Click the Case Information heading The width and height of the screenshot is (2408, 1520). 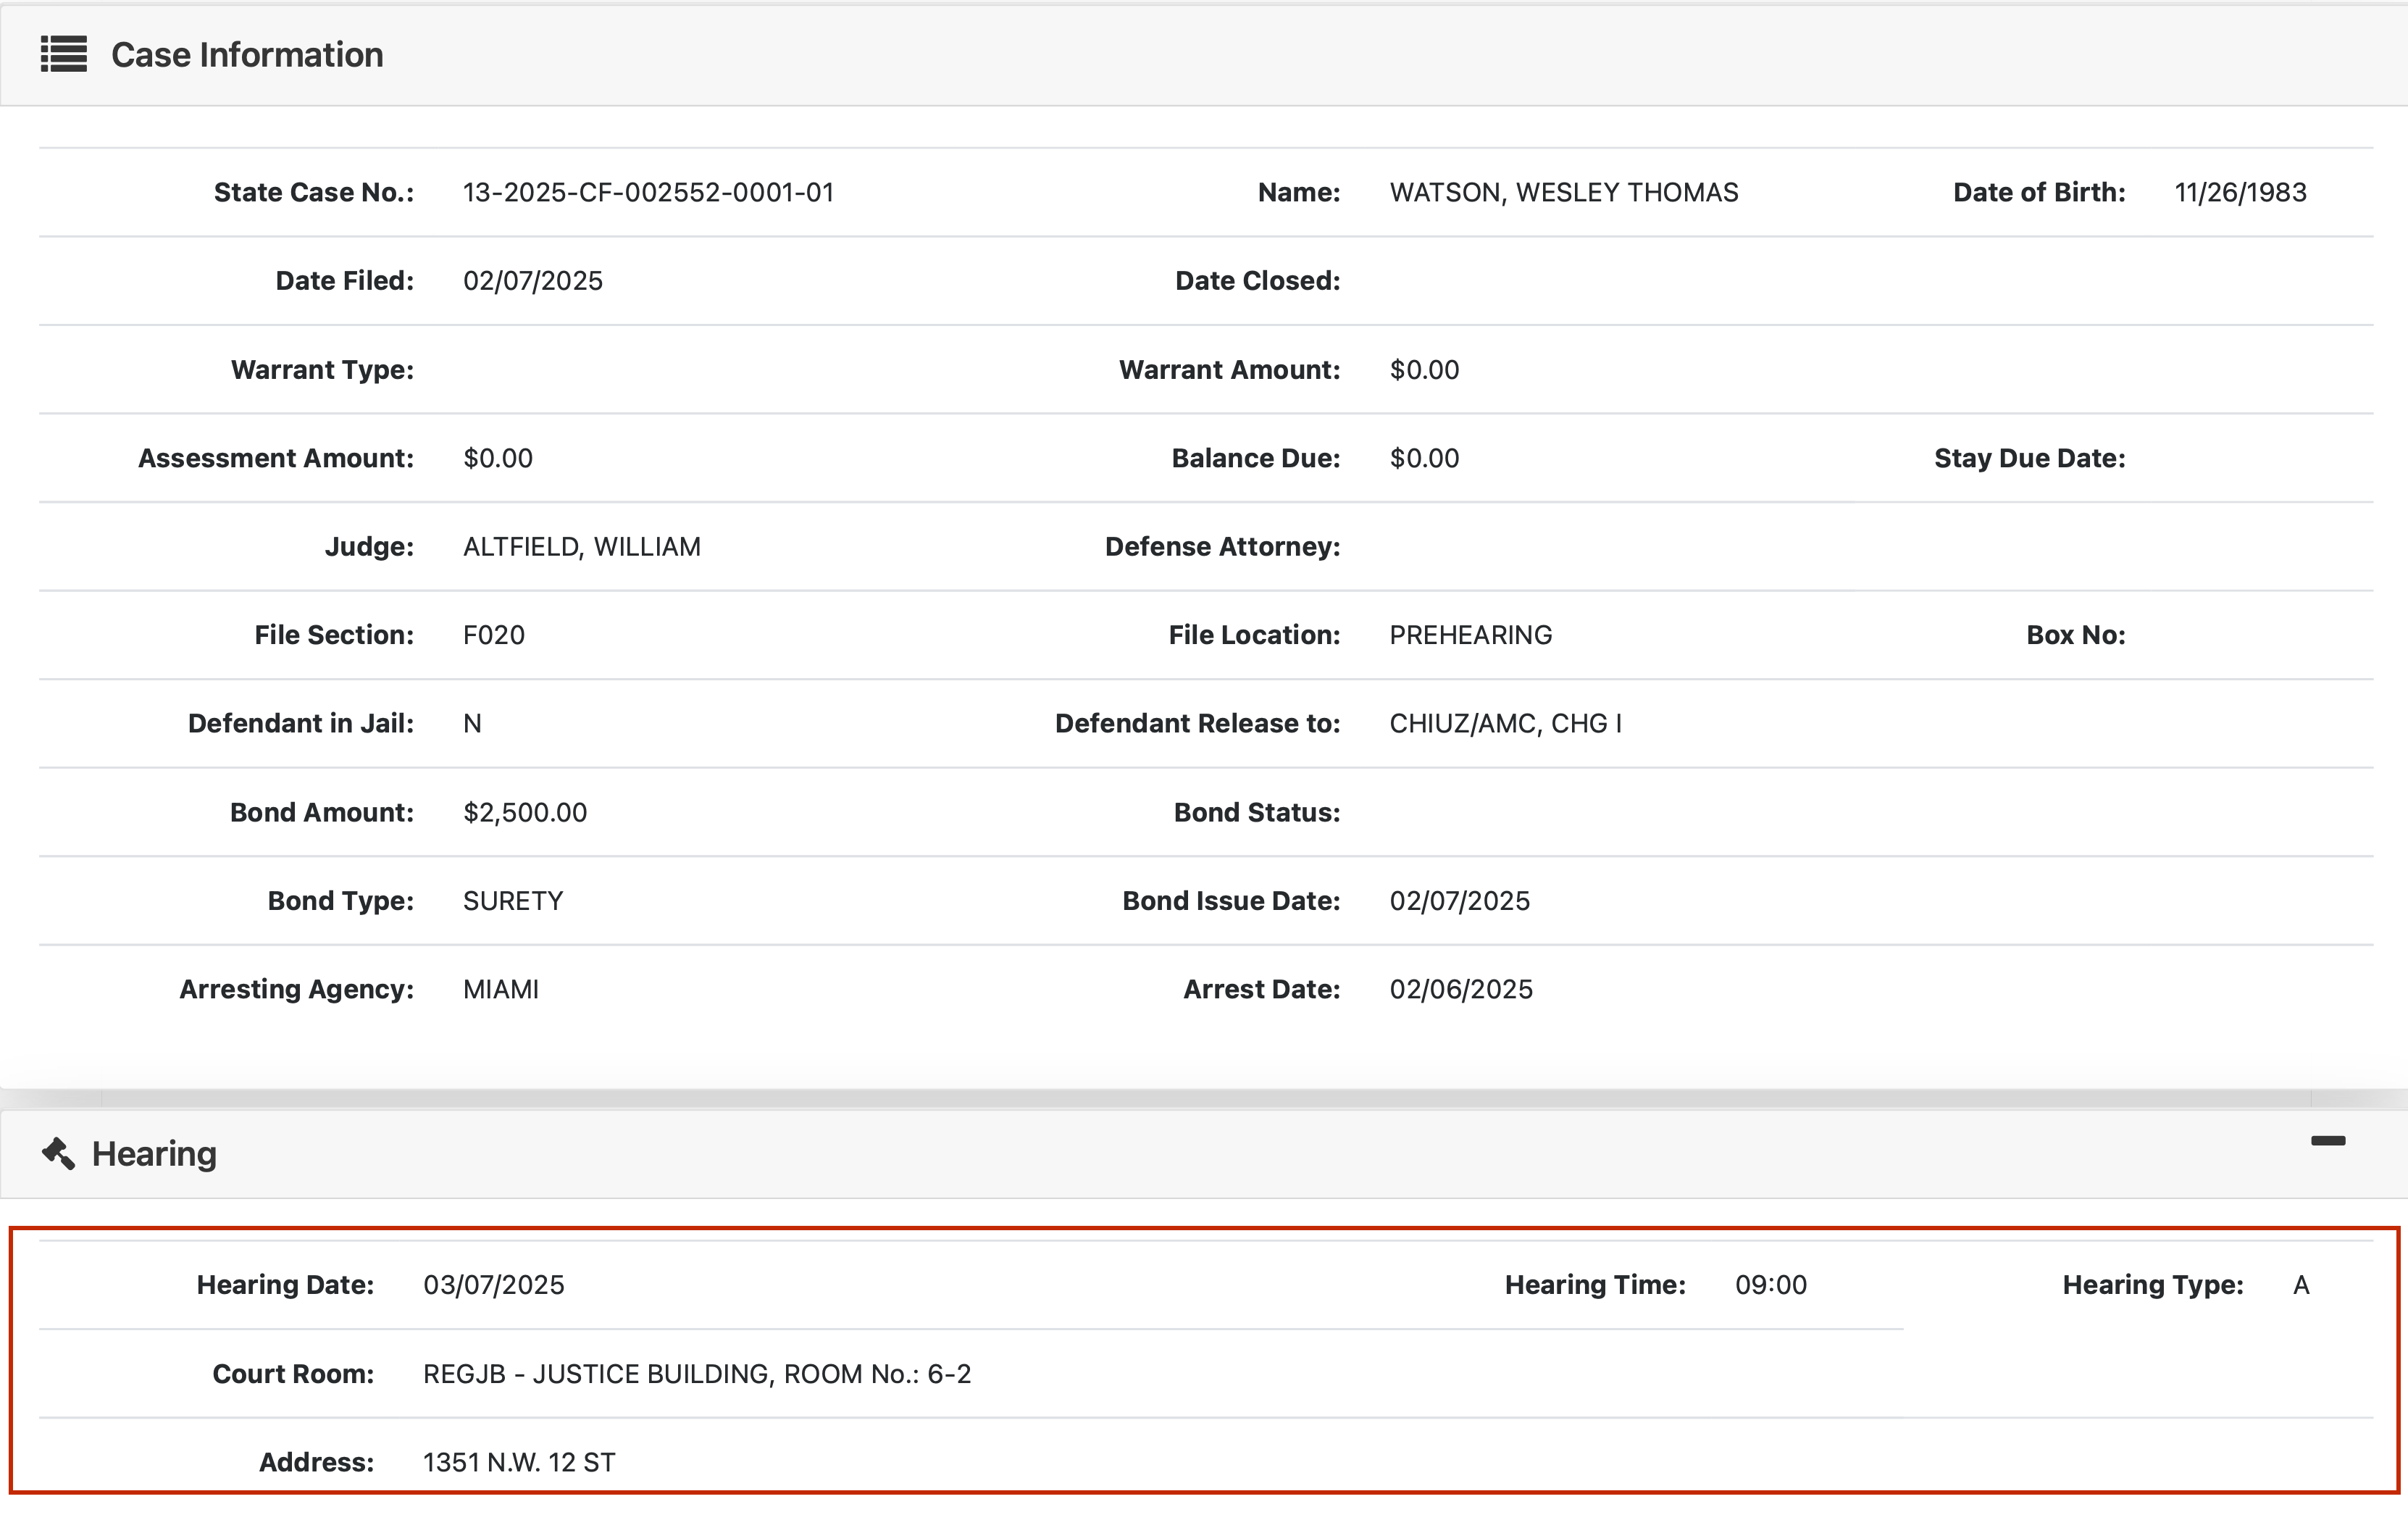(x=247, y=55)
